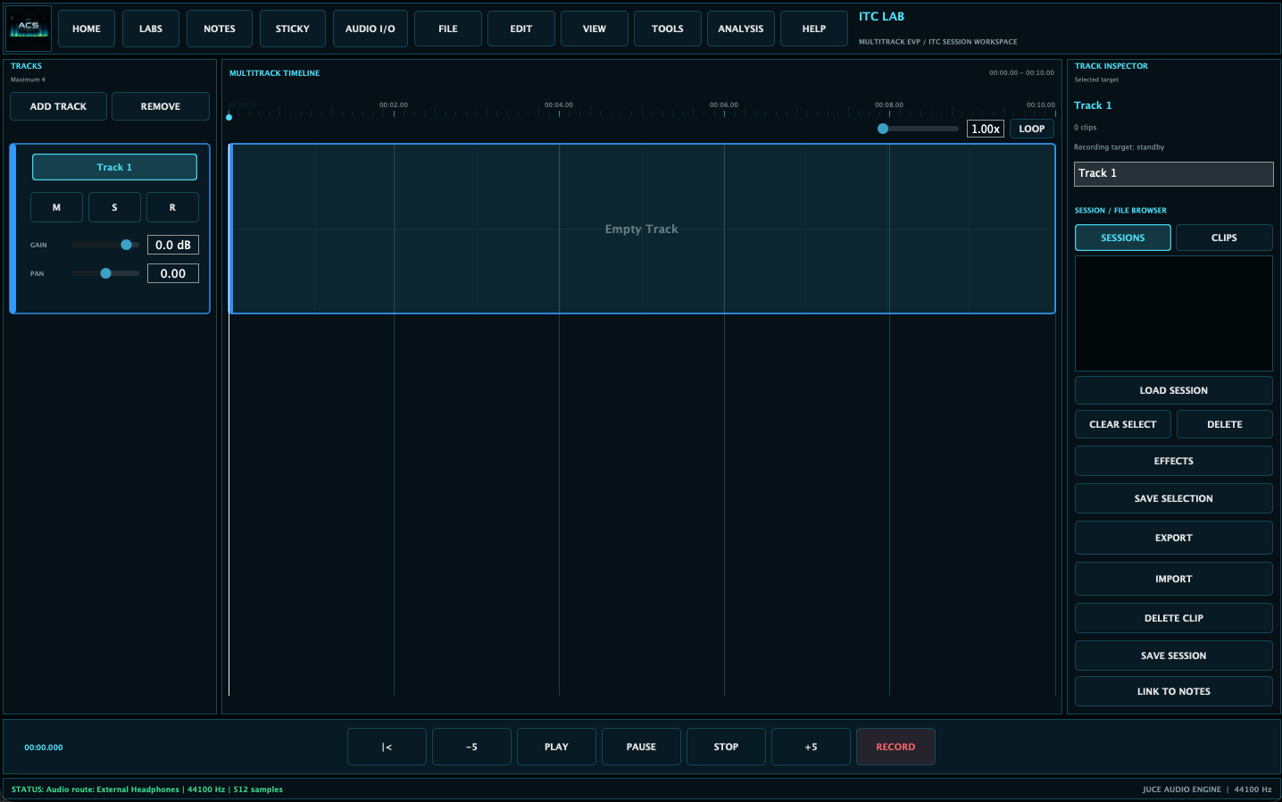This screenshot has width=1282, height=802.
Task: Select the Track 1 header button
Action: (114, 167)
